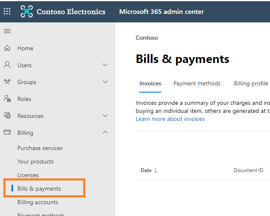
Task: Open the app launcher waffle icon
Action: (7, 11)
